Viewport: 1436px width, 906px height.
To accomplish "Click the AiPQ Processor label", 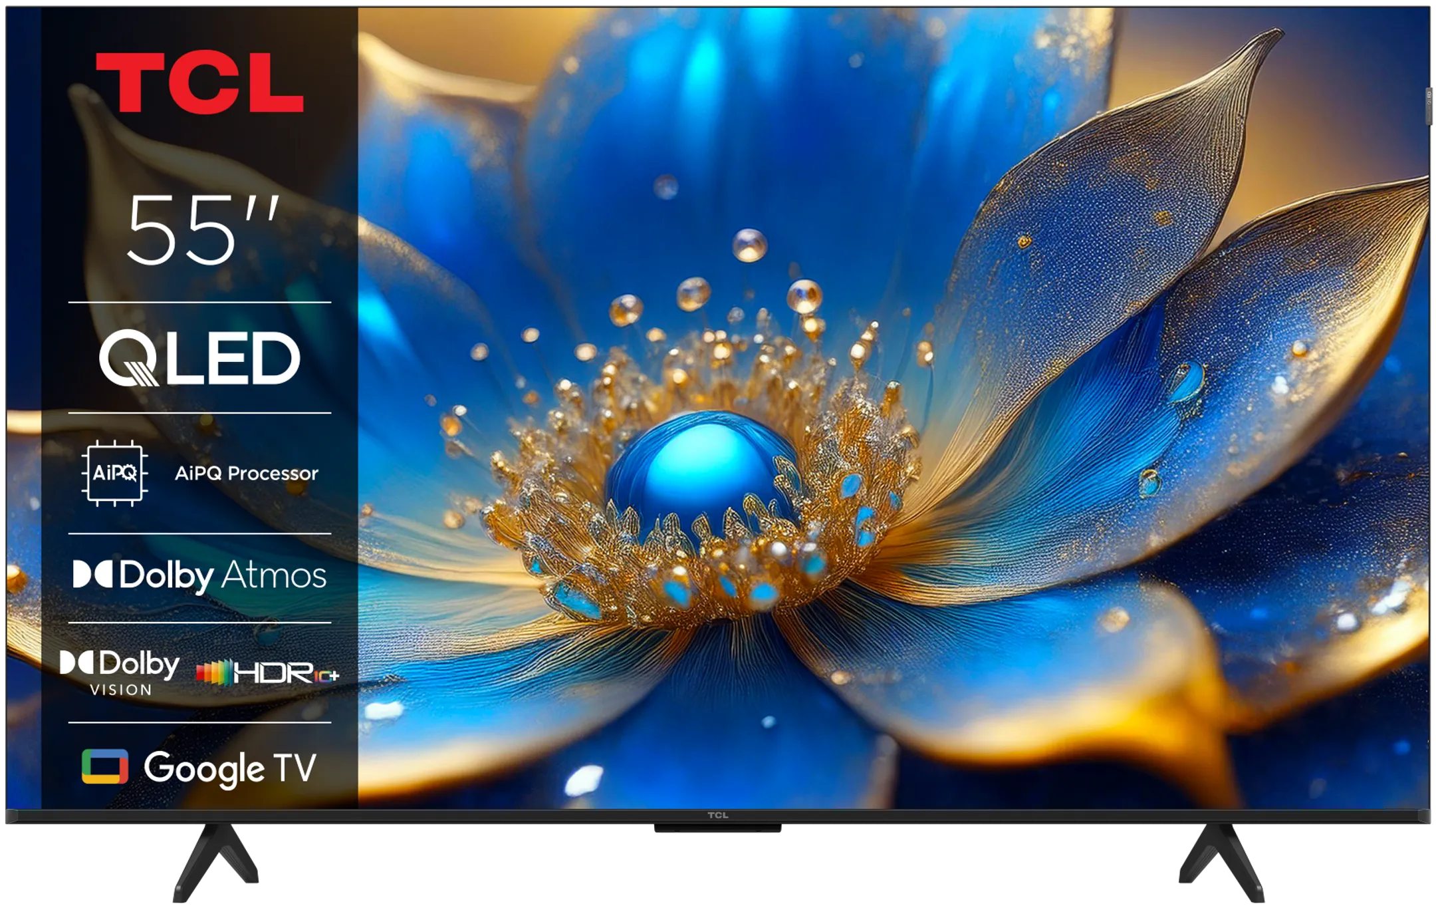I will point(246,474).
